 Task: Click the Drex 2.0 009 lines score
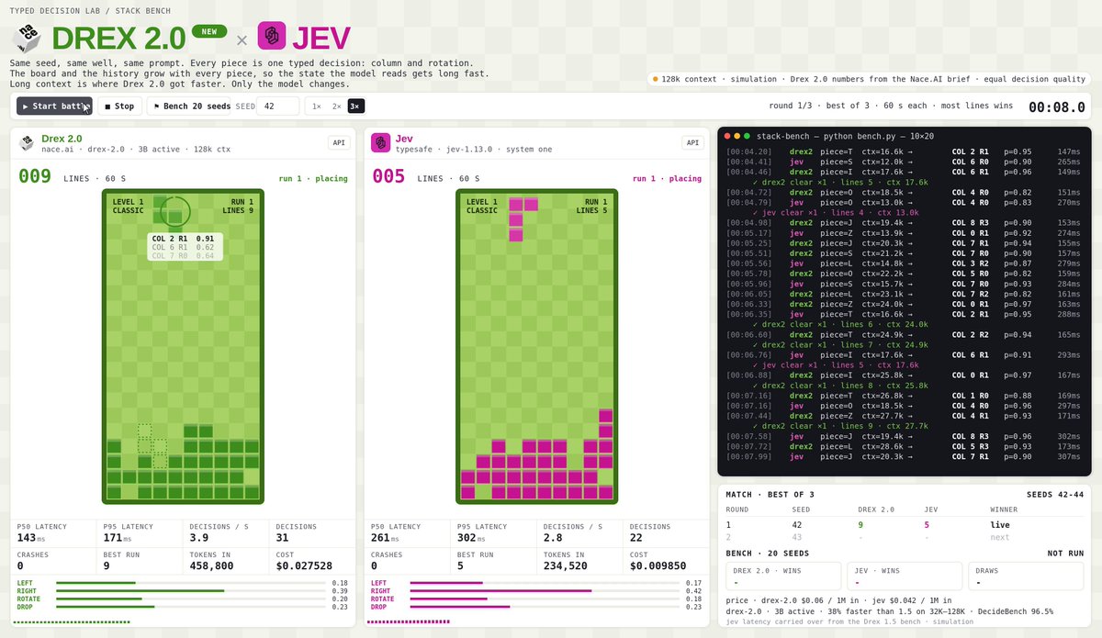pos(35,176)
